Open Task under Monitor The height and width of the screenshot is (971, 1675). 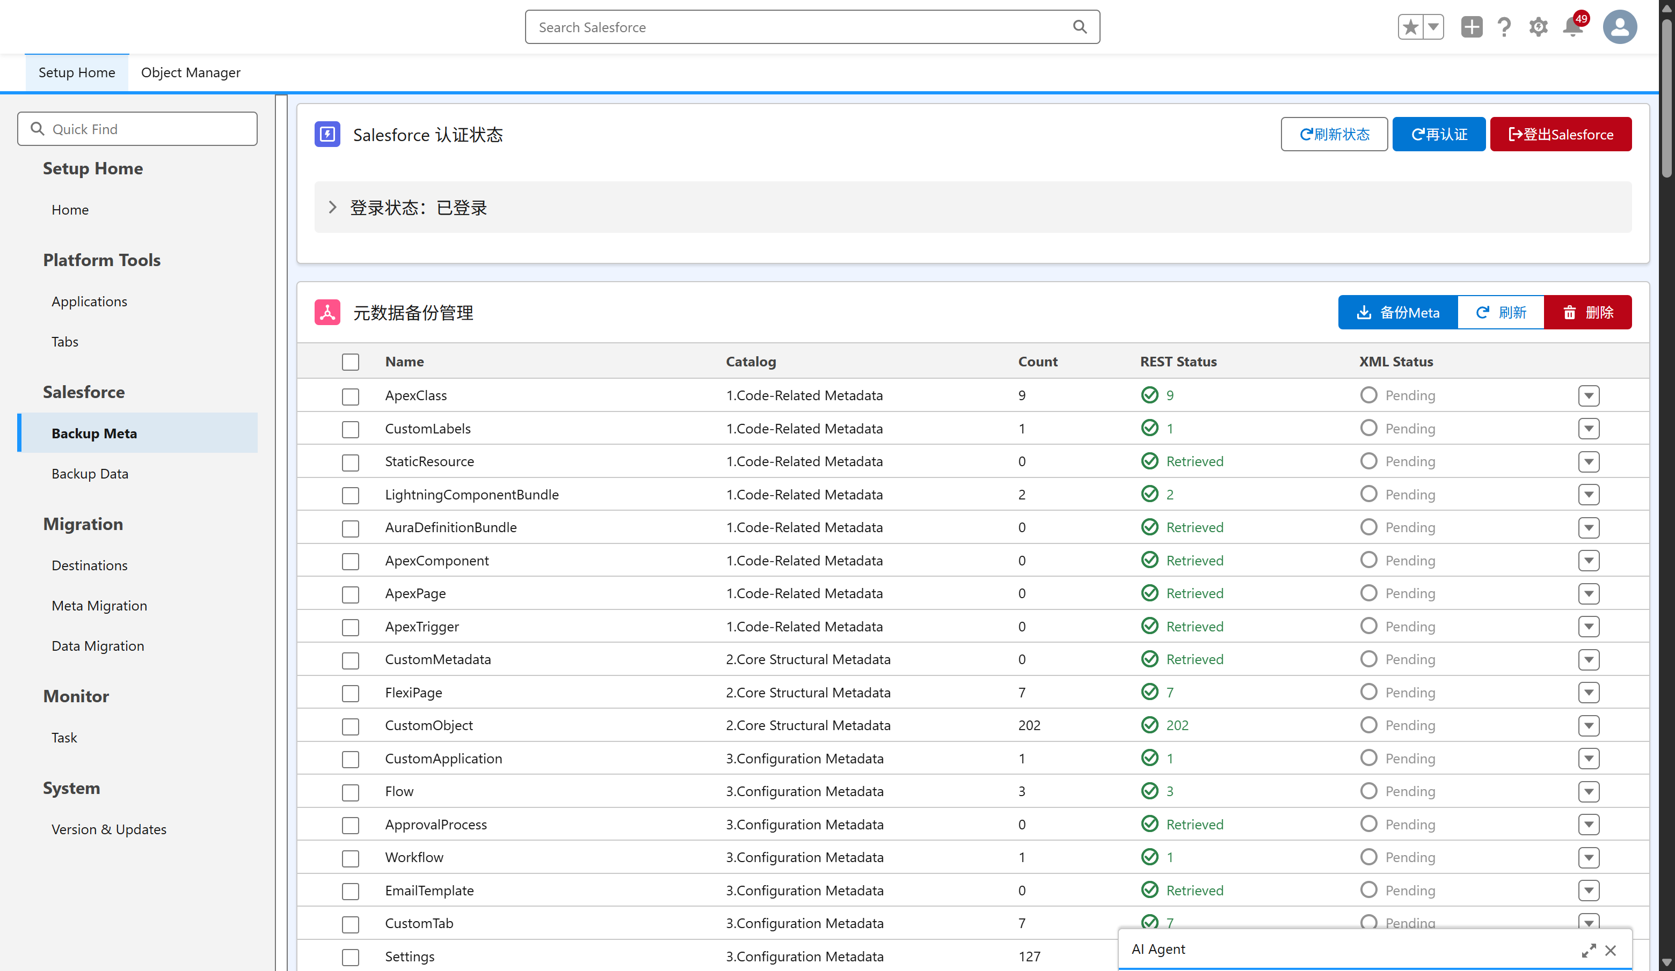[x=64, y=737]
